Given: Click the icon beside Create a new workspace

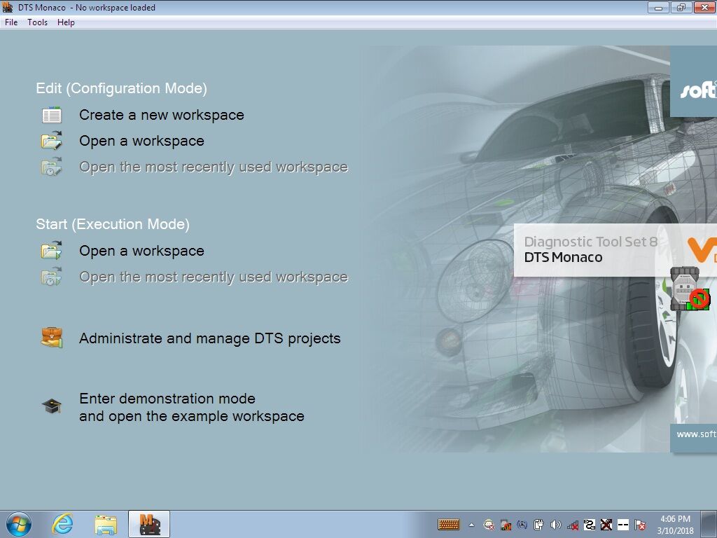Looking at the screenshot, I should 52,115.
